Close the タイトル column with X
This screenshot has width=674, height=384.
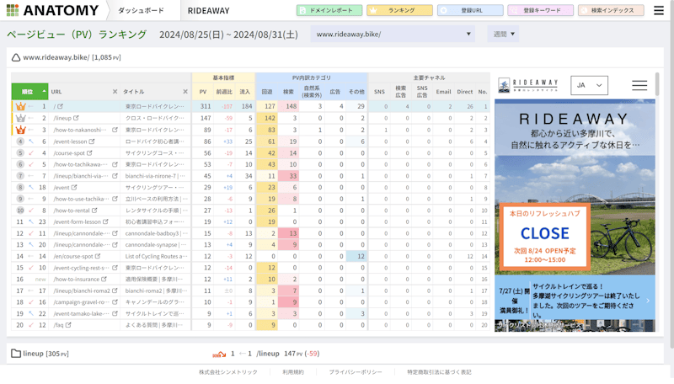point(185,92)
